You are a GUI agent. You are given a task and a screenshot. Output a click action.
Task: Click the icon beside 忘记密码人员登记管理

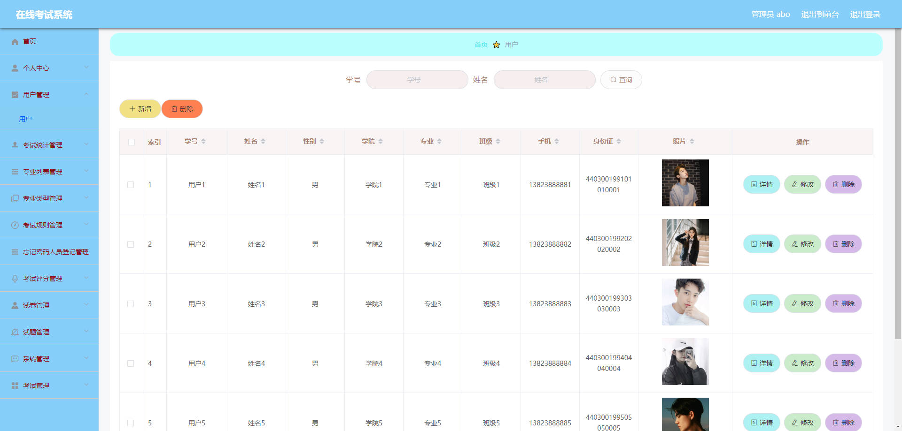click(x=15, y=252)
